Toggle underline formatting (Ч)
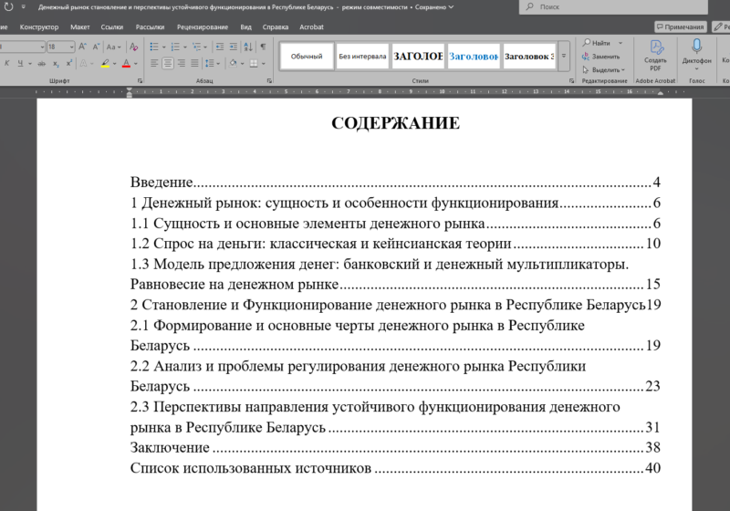 coord(20,63)
